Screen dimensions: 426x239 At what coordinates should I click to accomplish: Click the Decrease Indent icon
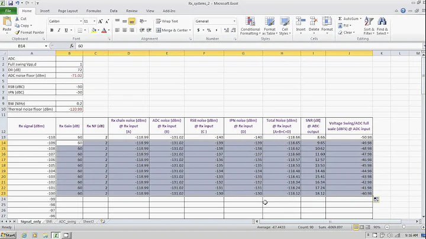click(x=142, y=30)
